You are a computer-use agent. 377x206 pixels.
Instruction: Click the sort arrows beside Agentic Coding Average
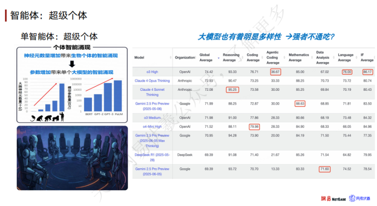[x=284, y=58]
